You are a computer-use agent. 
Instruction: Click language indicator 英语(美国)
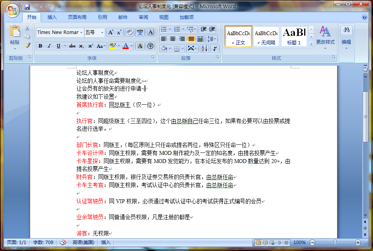[x=83, y=243]
